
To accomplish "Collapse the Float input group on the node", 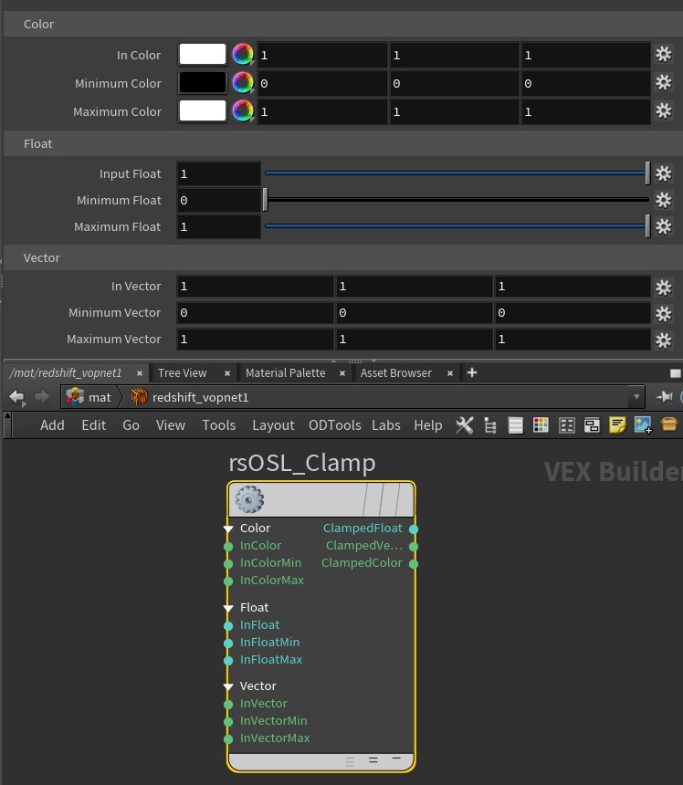I will pos(228,608).
